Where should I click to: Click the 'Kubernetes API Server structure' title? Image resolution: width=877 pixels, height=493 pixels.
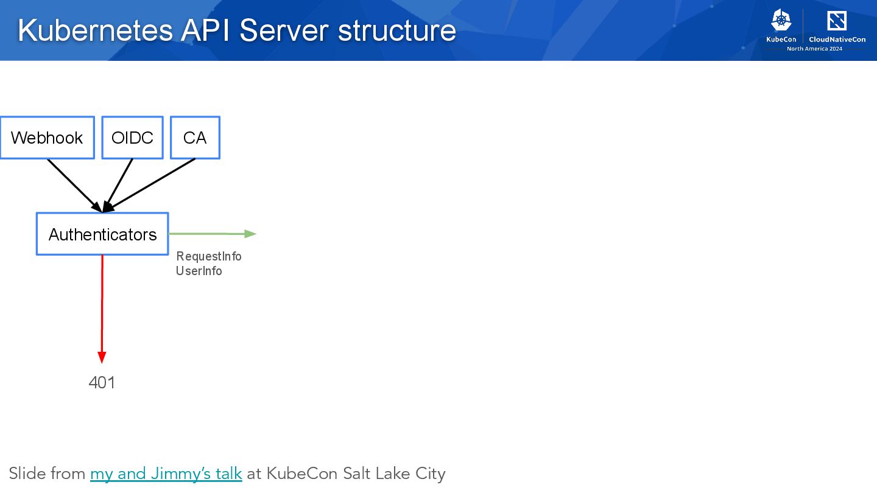(x=237, y=30)
